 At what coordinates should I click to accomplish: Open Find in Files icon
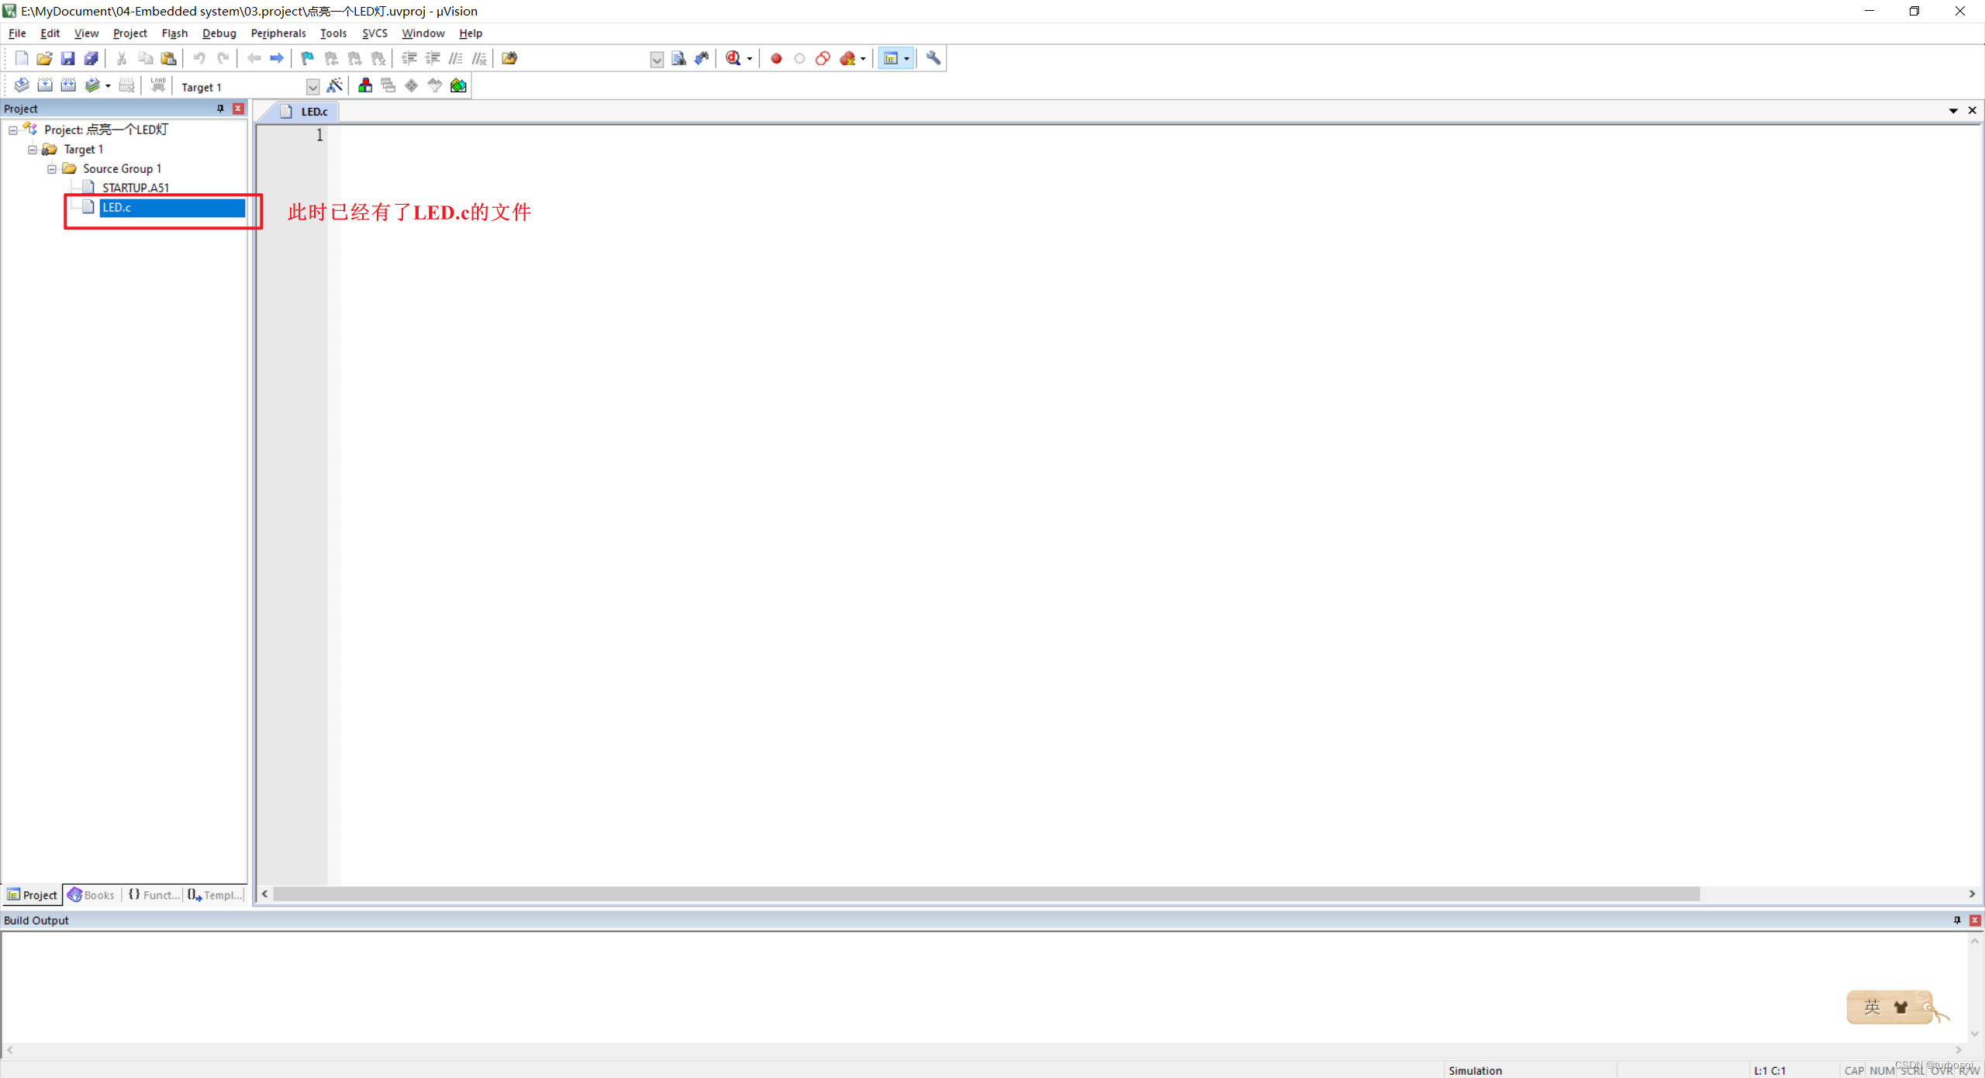(509, 58)
